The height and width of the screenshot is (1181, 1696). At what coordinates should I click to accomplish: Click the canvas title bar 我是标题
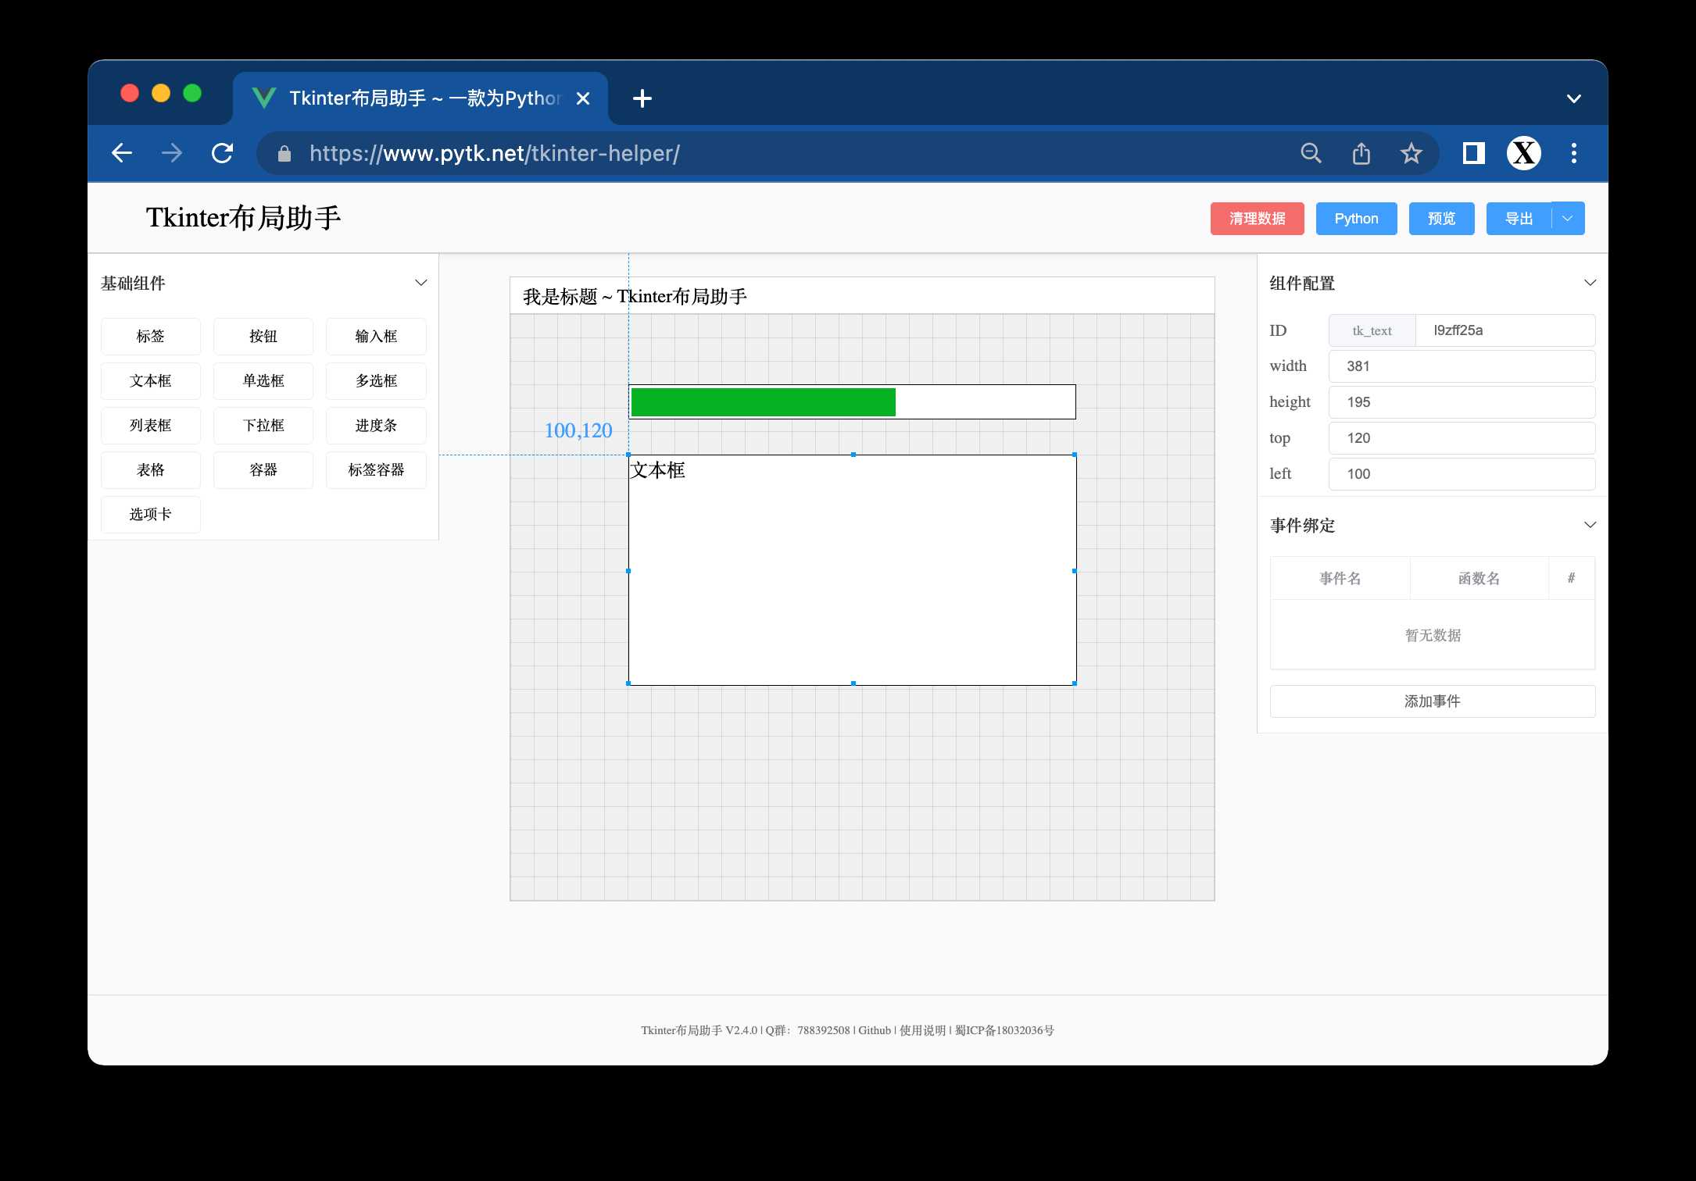point(862,296)
